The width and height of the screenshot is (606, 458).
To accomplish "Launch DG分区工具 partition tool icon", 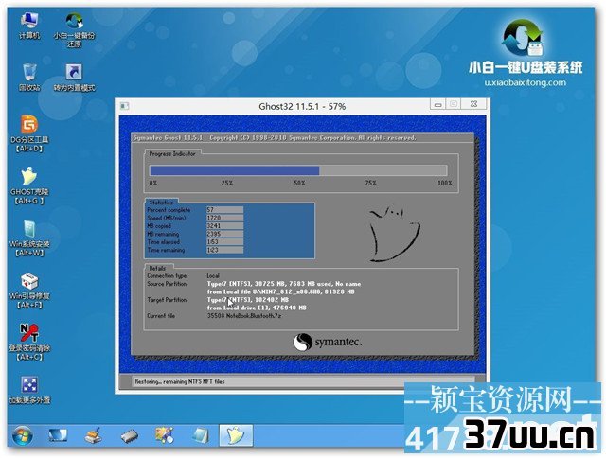I will point(29,133).
